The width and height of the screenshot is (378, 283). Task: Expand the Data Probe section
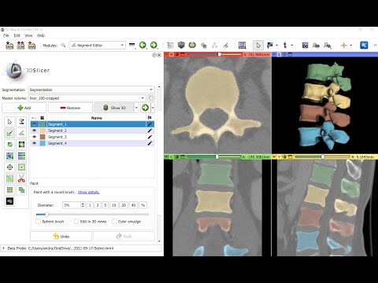point(4,248)
